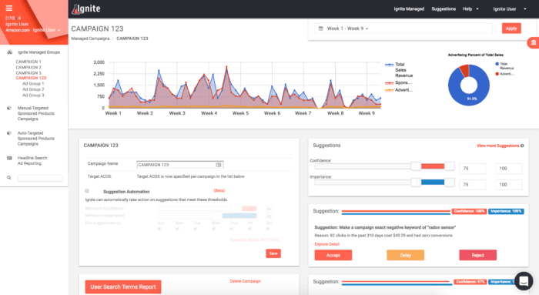Click the Apply button
Viewport: 539px width, 295px height.
pyautogui.click(x=511, y=28)
